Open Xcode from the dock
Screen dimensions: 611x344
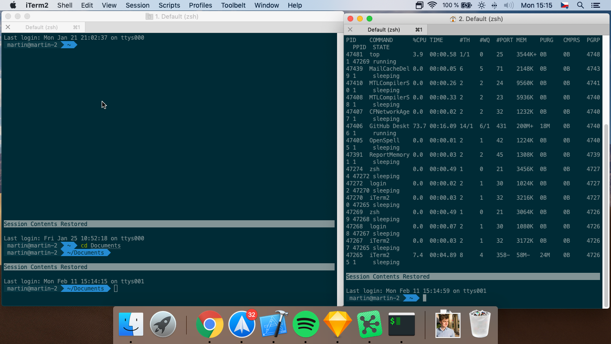point(274,324)
